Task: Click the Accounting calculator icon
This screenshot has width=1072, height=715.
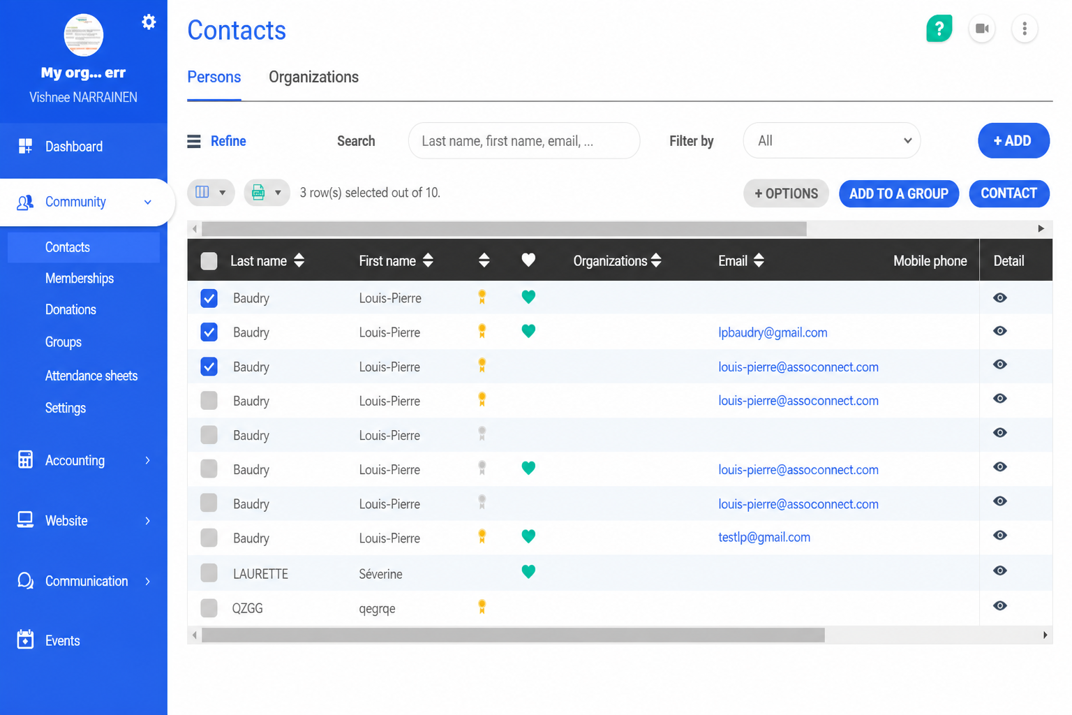Action: tap(25, 459)
